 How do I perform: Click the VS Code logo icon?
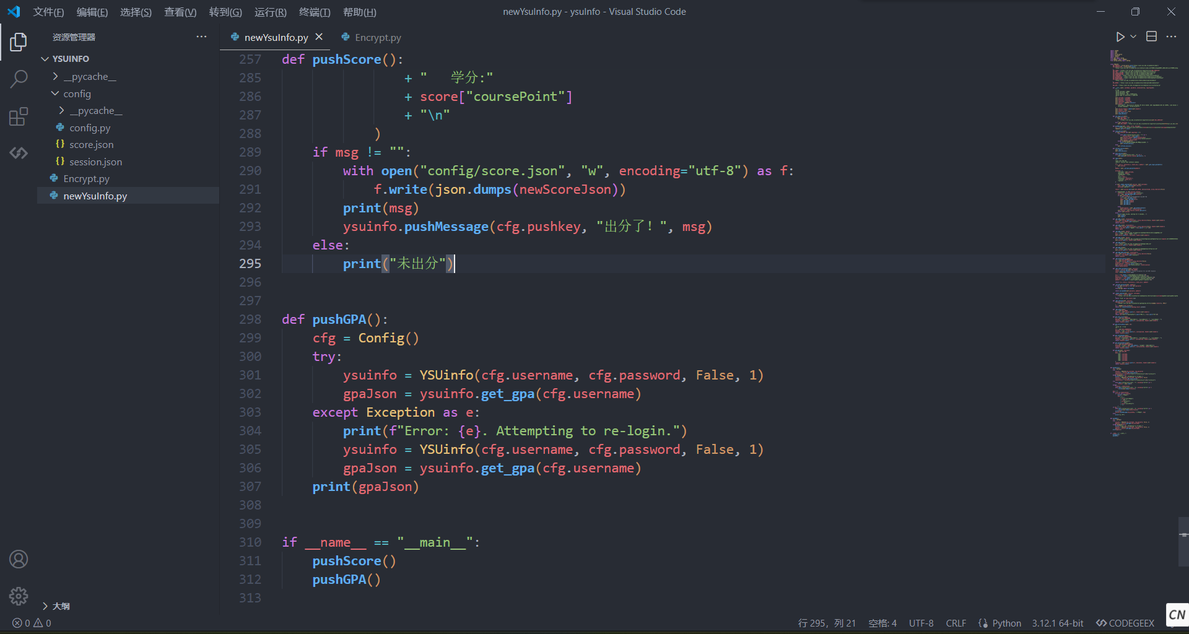click(14, 12)
